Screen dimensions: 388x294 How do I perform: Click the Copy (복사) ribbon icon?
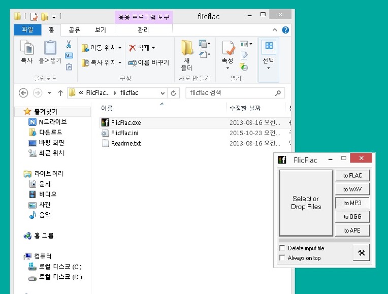[x=26, y=52]
